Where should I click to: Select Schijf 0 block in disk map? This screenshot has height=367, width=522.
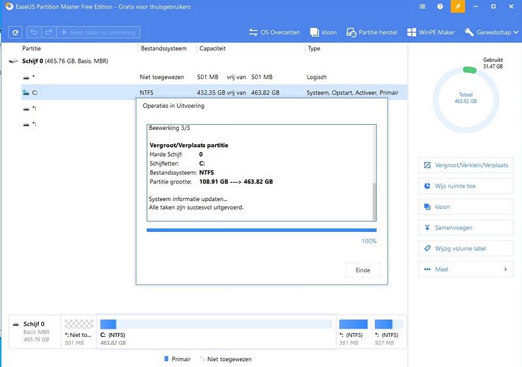35,332
